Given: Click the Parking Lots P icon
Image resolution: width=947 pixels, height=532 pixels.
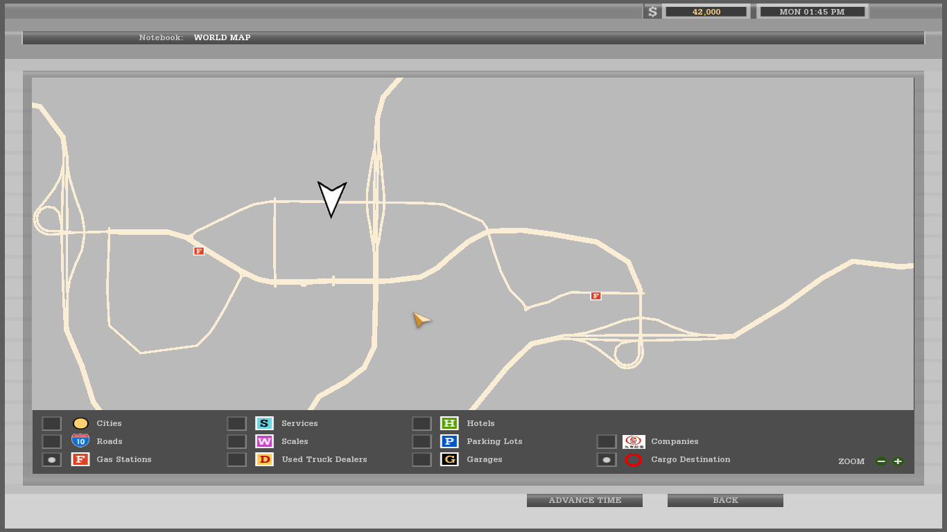Looking at the screenshot, I should point(449,441).
